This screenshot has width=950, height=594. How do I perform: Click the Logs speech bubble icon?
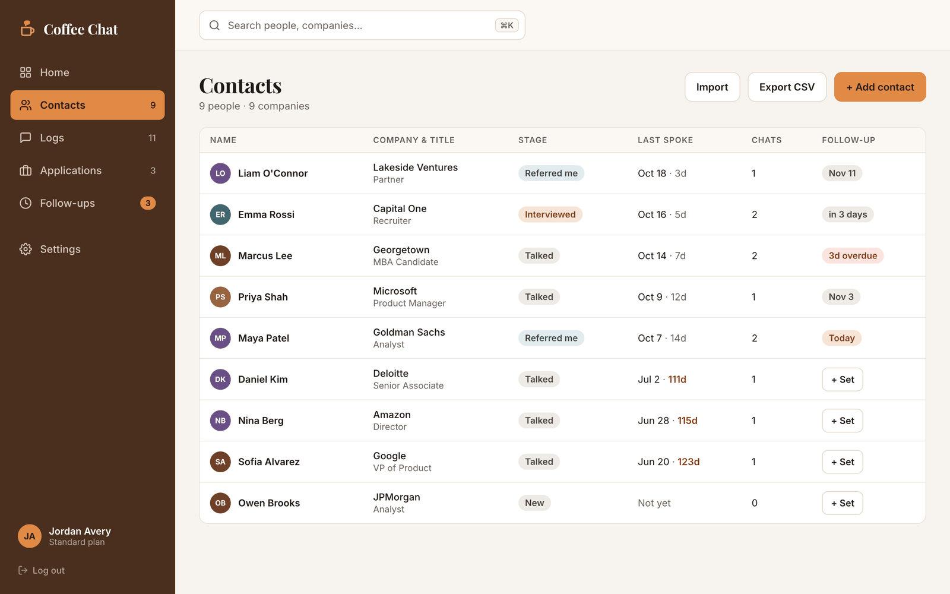click(x=26, y=138)
